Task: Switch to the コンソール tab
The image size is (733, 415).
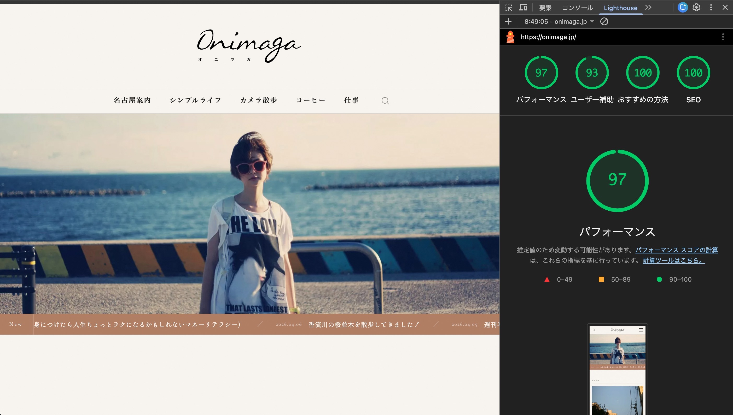Action: (x=578, y=8)
